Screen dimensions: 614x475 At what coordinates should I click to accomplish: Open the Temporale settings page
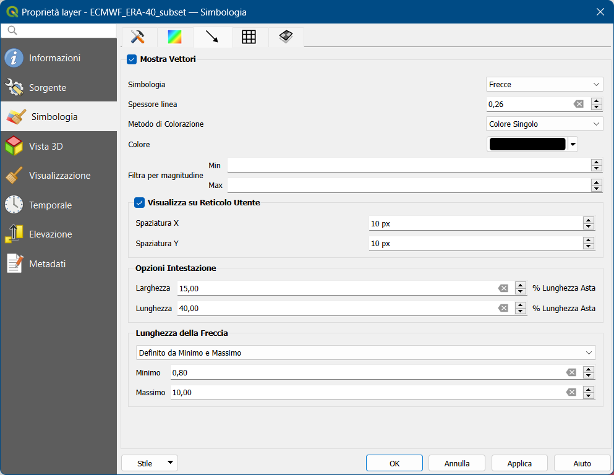pyautogui.click(x=59, y=205)
